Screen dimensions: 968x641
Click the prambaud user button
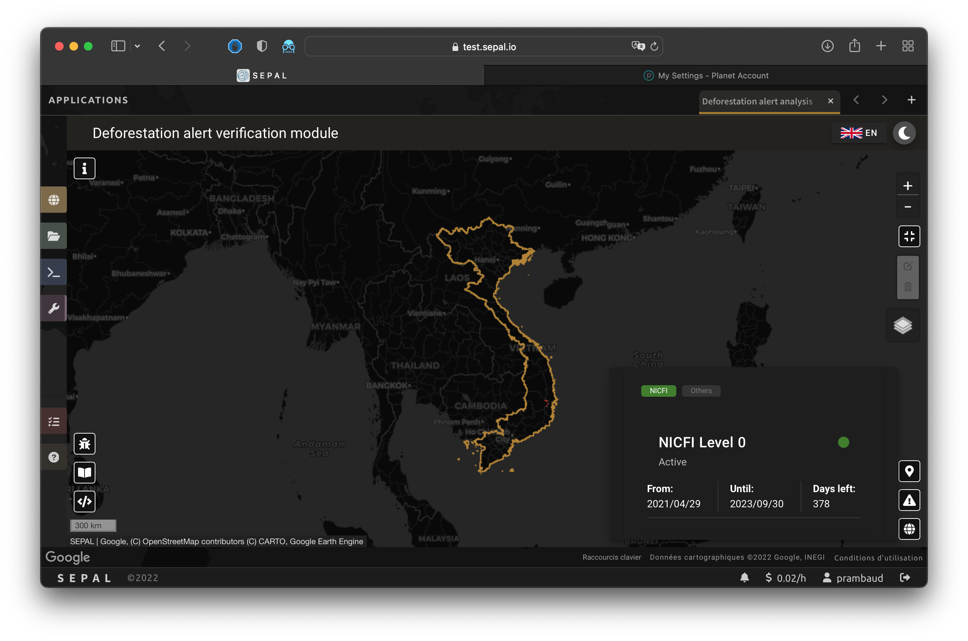click(853, 578)
